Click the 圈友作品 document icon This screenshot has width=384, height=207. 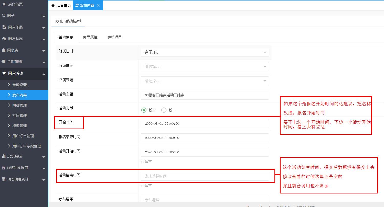pos(4,27)
